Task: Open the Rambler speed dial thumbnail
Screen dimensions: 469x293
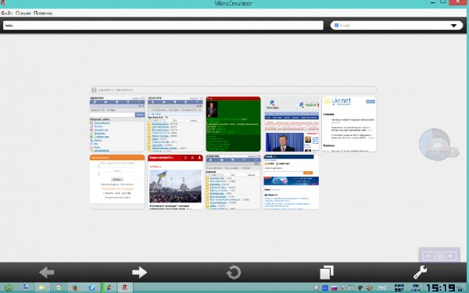Action: pyautogui.click(x=292, y=123)
